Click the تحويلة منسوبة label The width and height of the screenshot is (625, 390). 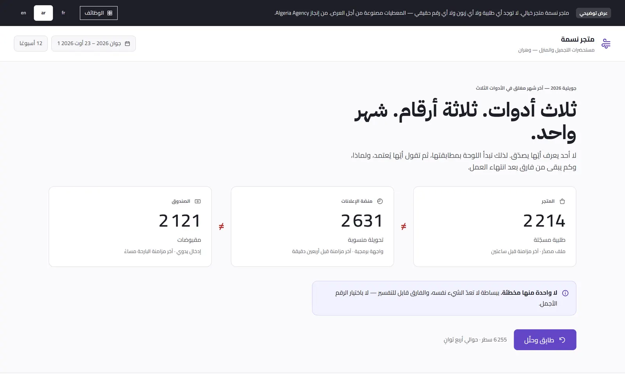point(366,240)
